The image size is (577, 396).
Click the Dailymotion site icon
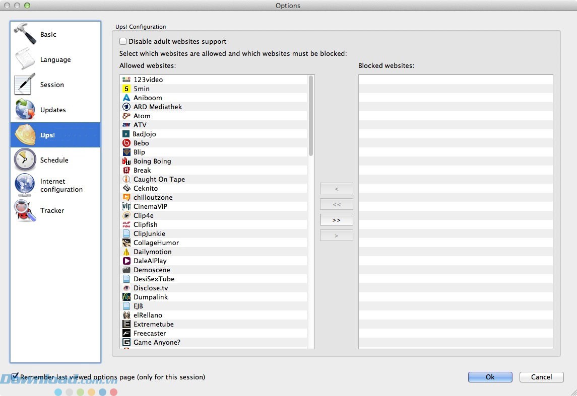pos(126,252)
